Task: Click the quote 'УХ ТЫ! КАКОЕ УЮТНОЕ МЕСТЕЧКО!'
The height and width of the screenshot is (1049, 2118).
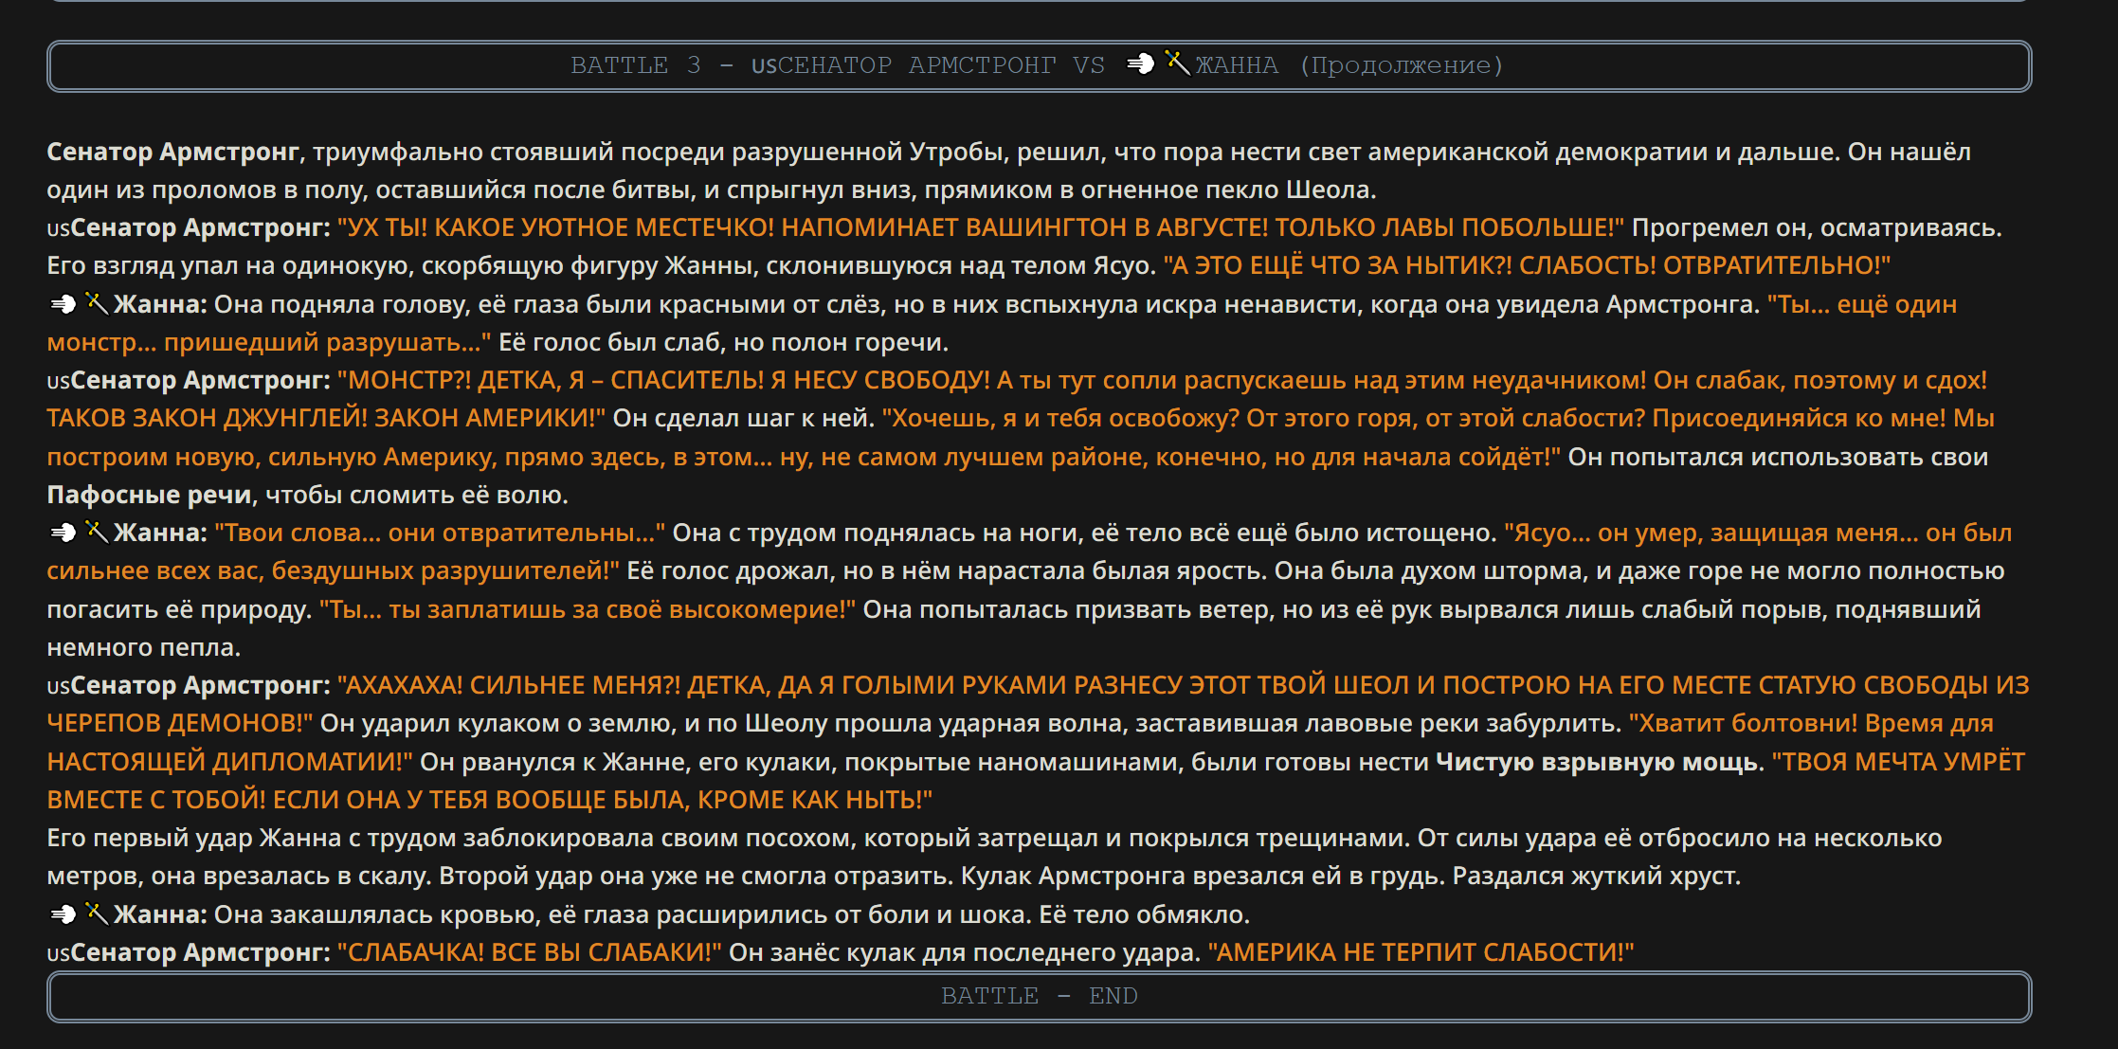Action: coord(555,227)
